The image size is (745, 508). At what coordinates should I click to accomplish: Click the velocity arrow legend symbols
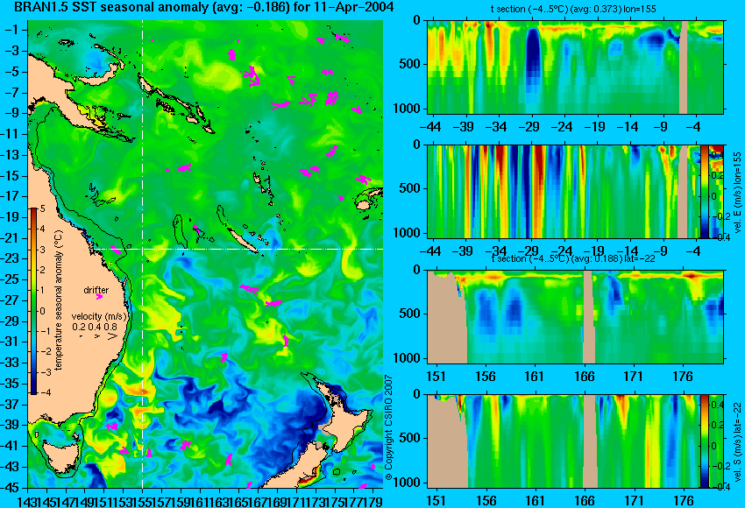coord(99,335)
